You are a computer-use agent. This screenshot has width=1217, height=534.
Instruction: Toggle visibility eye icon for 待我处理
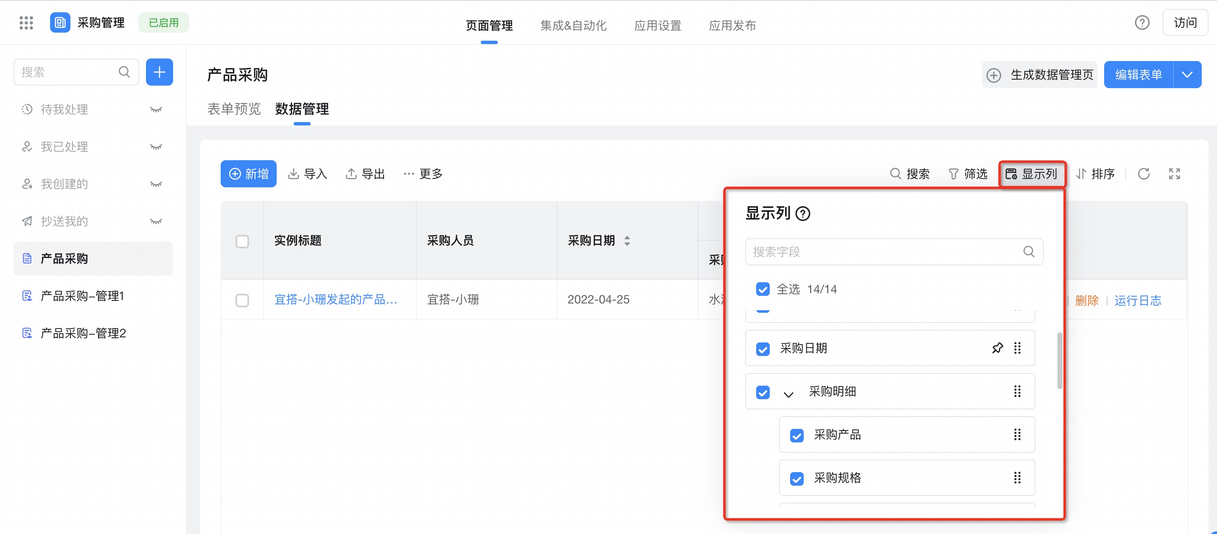tap(156, 109)
